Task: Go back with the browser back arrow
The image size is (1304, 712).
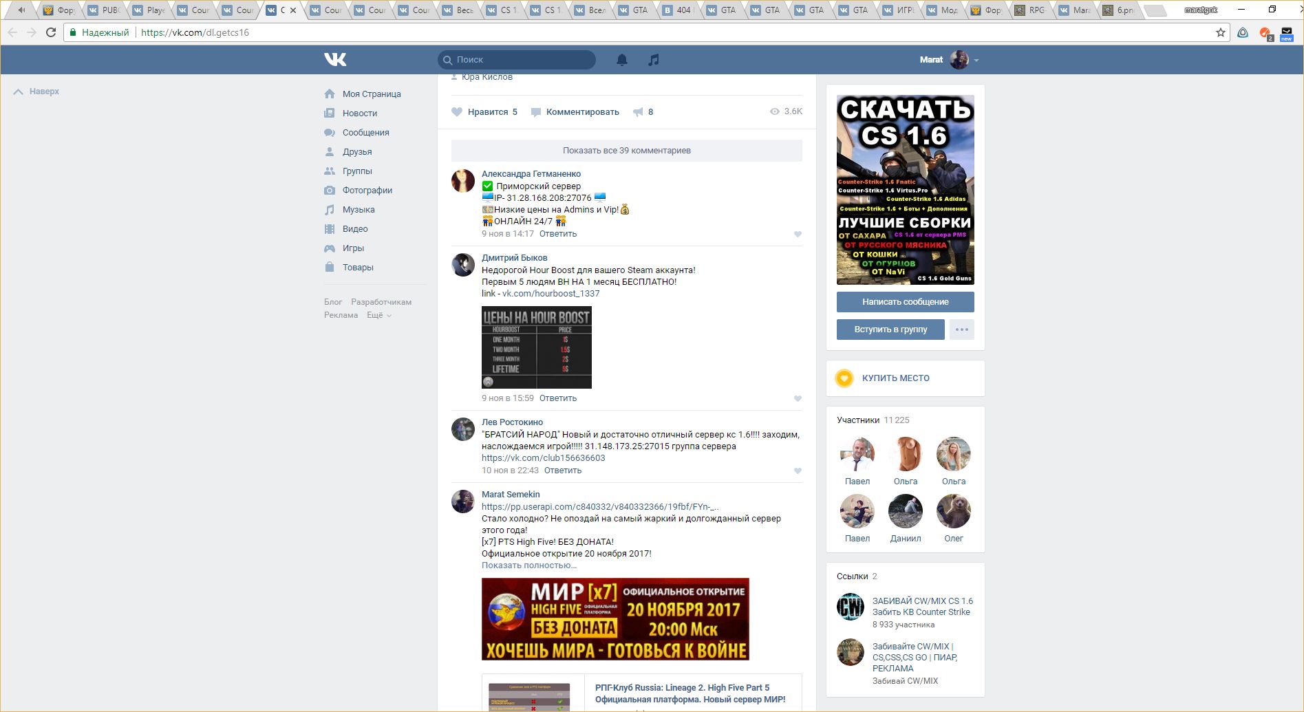Action: point(12,32)
